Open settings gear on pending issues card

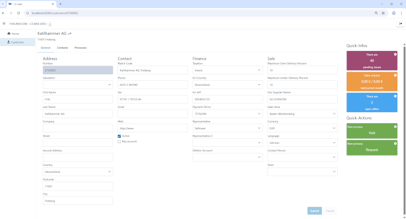pyautogui.click(x=395, y=54)
